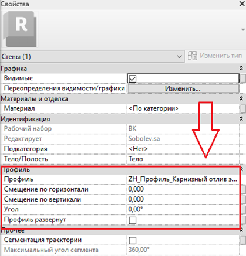The image size is (246, 256).
Task: Close the Свойства panel
Action: [x=242, y=4]
